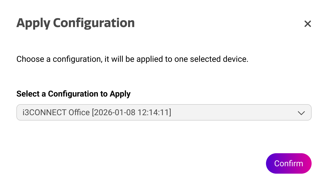Click the "i3CONNECT Office" text in the combo box
Image resolution: width=328 pixels, height=190 pixels.
pos(56,112)
